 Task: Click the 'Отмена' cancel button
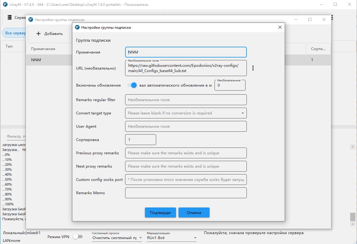(194, 212)
